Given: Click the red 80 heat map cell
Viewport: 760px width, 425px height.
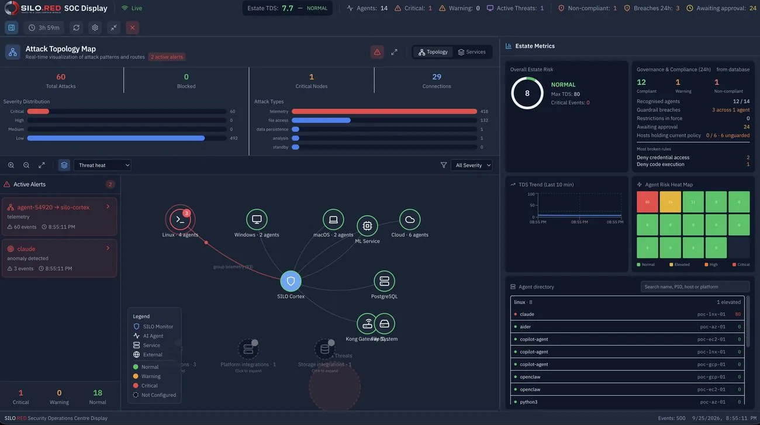Looking at the screenshot, I should click(x=647, y=202).
